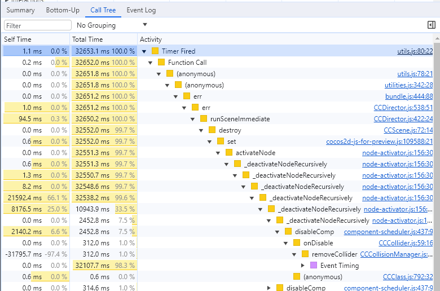440x291 pixels.
Task: Collapse the set node
Action: pyautogui.click(x=210, y=142)
